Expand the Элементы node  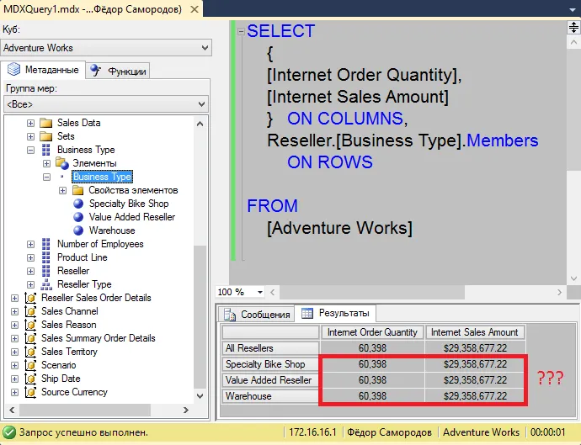point(46,163)
